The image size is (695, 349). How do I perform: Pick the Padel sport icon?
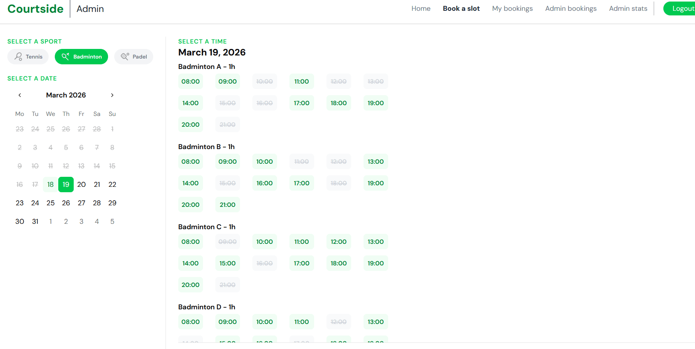[x=125, y=57]
